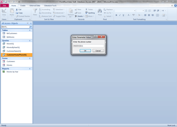Image resolution: width=177 pixels, height=127 pixels.
Task: Click Toggle Filter
Action: [x=59, y=16]
